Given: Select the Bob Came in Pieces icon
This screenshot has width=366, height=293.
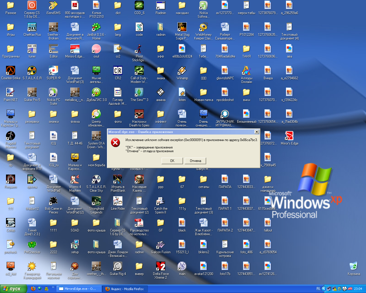Looking at the screenshot, I should pyautogui.click(x=53, y=205).
